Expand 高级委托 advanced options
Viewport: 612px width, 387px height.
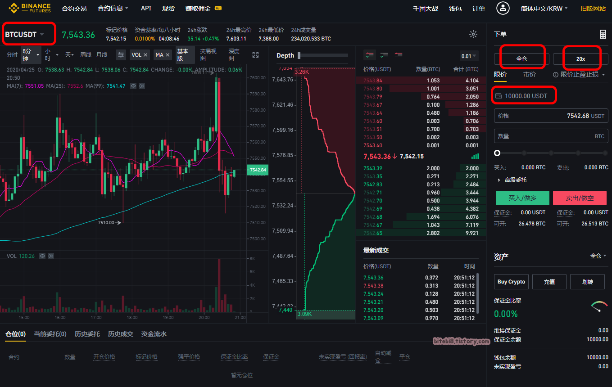[x=512, y=180]
